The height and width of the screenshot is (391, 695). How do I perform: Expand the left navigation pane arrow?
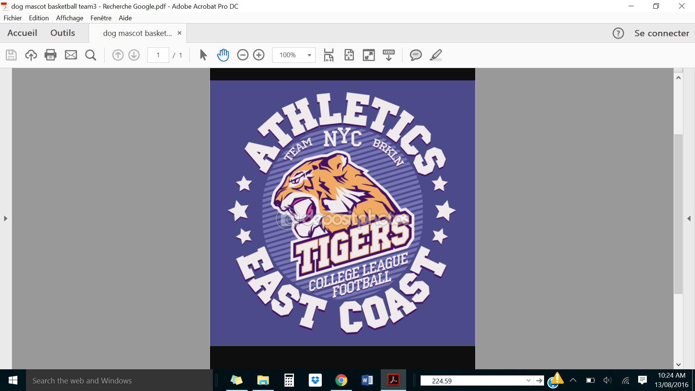point(5,219)
